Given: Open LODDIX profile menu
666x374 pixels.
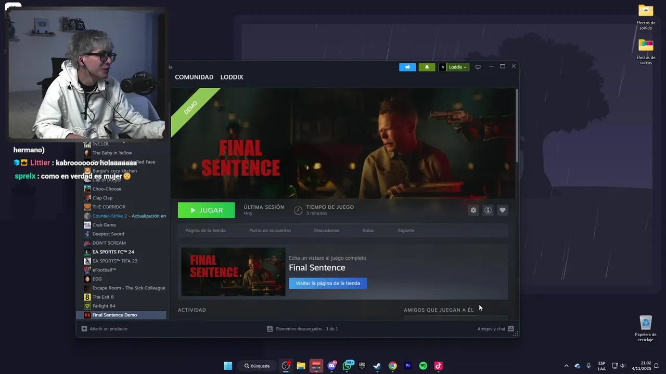Looking at the screenshot, I should [232, 77].
